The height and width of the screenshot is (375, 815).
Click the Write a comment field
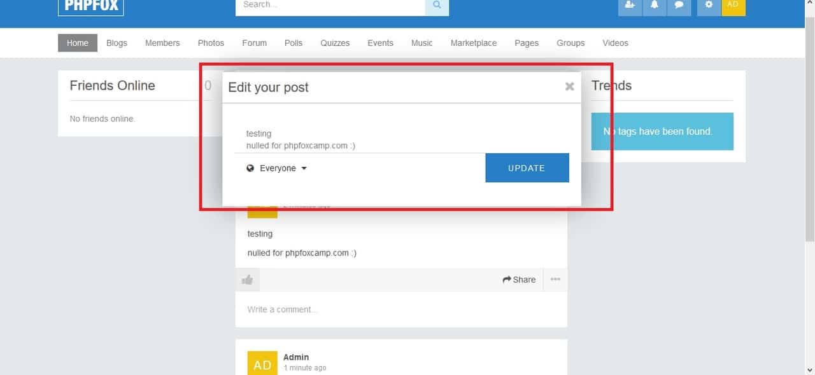(x=401, y=310)
